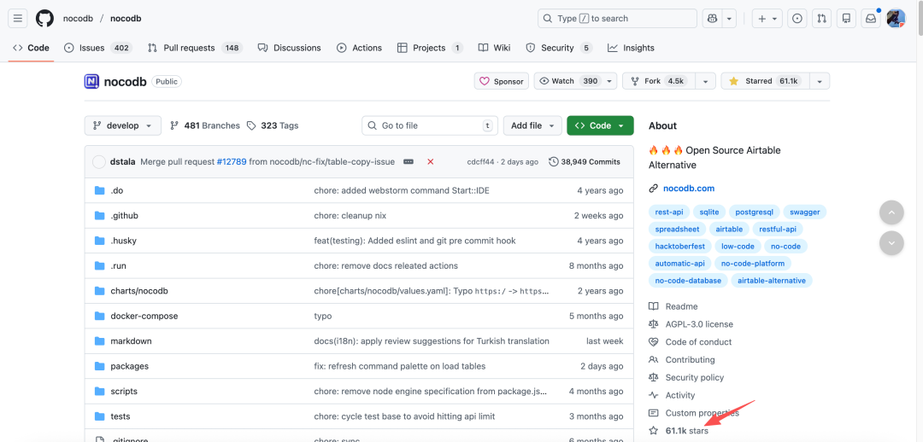Select the hacktoberfest topic tag

[x=680, y=247]
